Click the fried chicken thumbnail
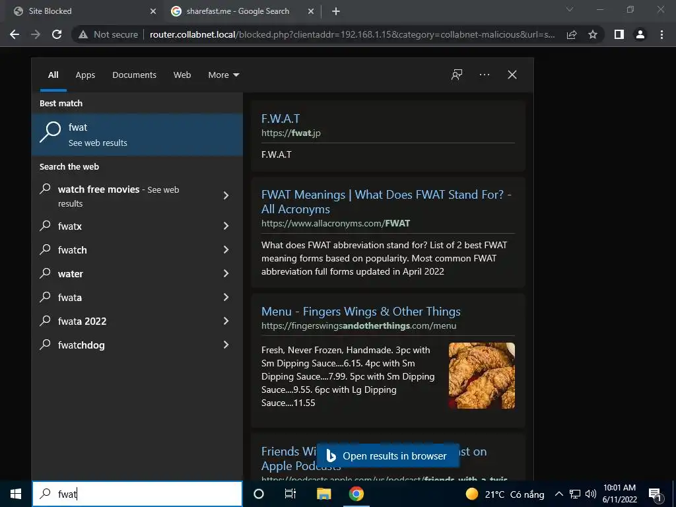This screenshot has height=507, width=676. click(x=481, y=376)
